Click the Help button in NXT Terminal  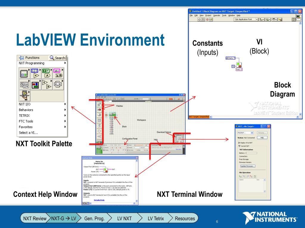262,138
